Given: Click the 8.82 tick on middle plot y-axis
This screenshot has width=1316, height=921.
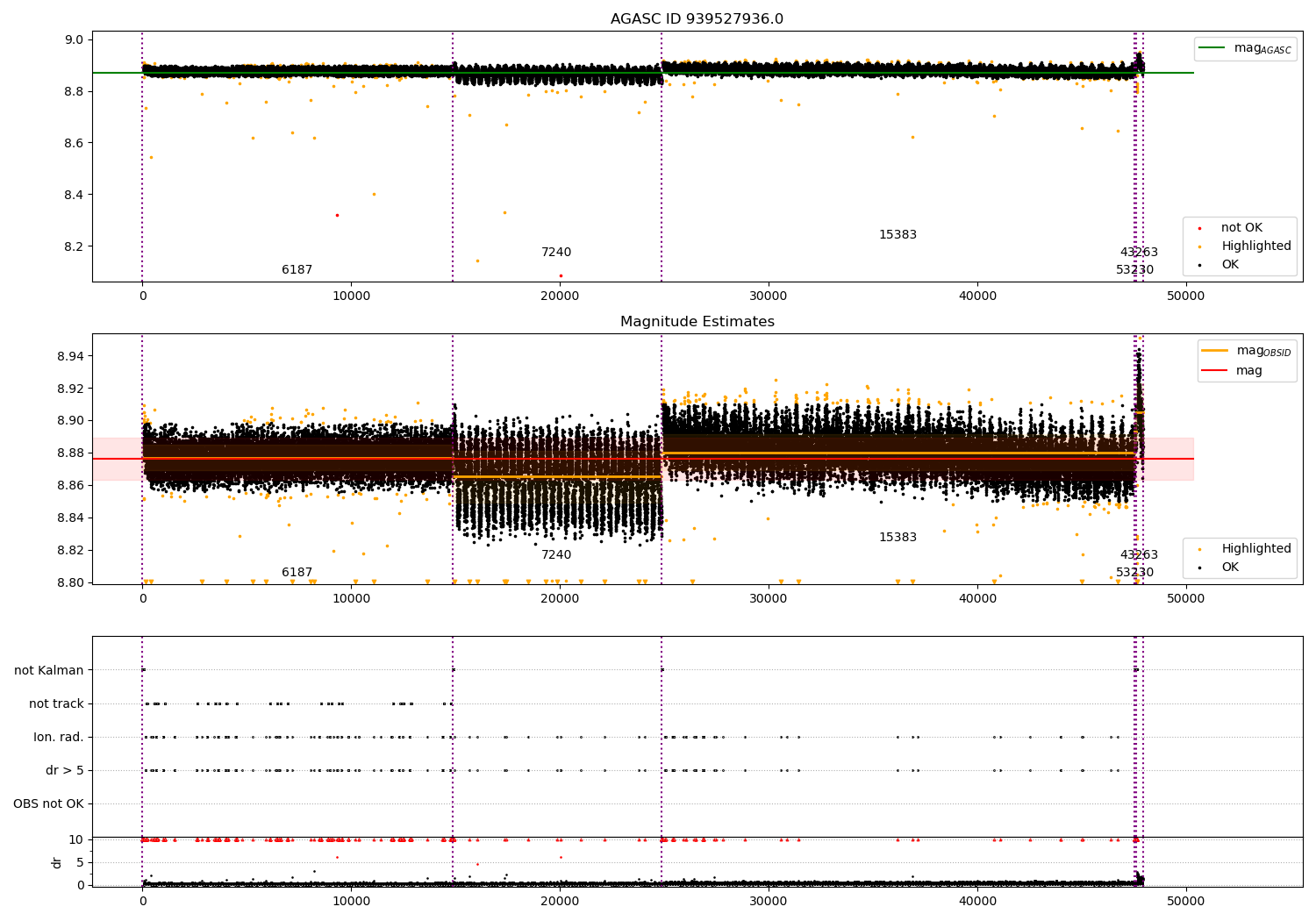Looking at the screenshot, I should pyautogui.click(x=70, y=551).
